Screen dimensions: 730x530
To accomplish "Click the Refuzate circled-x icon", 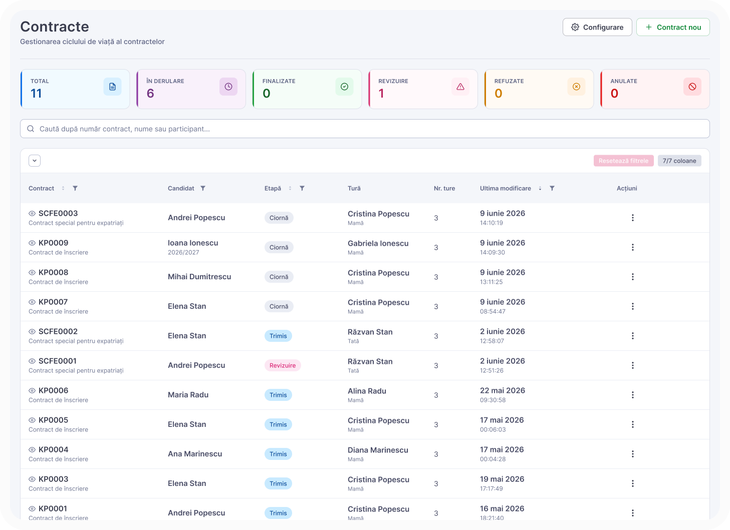I will (x=576, y=87).
